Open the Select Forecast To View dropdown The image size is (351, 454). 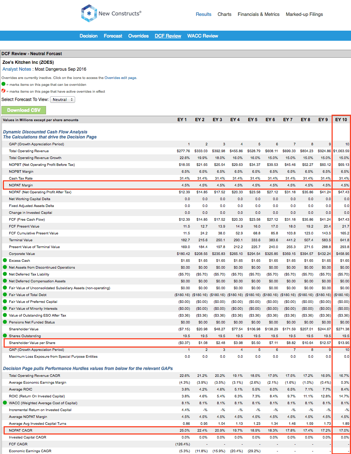[x=63, y=100]
